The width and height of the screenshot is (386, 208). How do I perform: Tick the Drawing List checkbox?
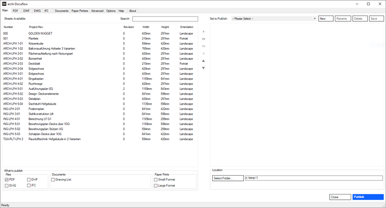coord(53,180)
